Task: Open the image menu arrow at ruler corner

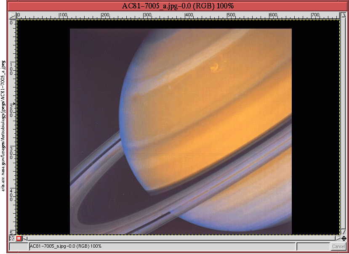Action: click(x=12, y=16)
